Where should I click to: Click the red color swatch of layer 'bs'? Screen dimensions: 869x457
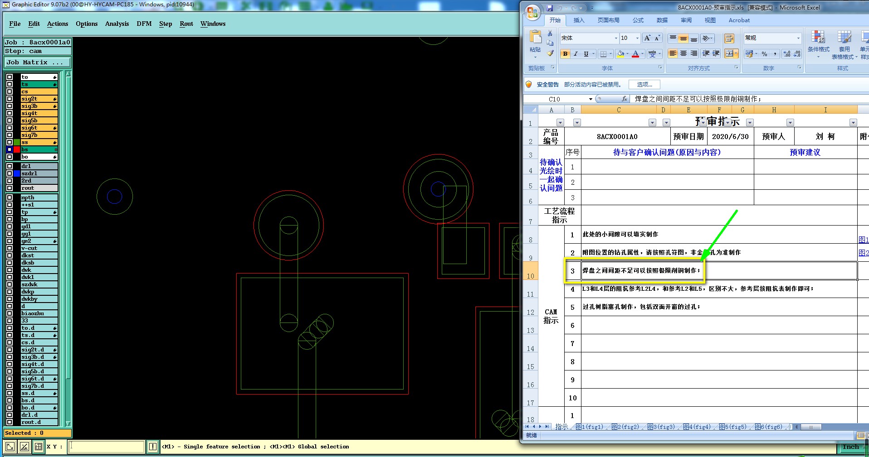coord(17,149)
